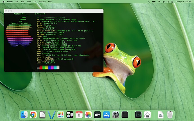The image size is (194, 121).
Task: Open Spotlight search from menu bar
Action: pos(168,2)
